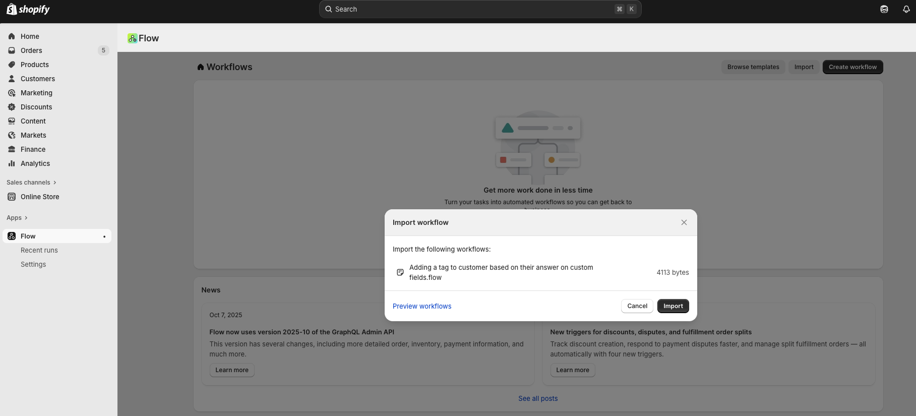
Task: Open the Discounts page in sidebar
Action: 36,107
